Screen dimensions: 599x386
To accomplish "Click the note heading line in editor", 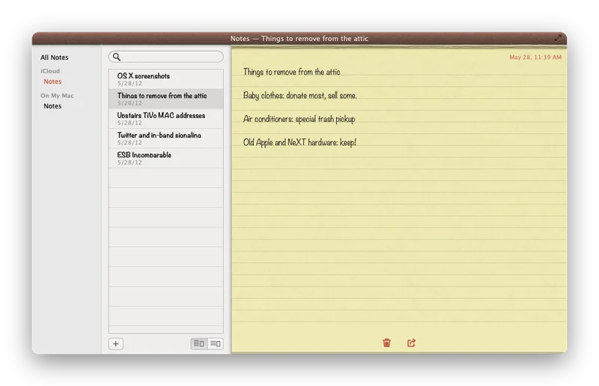I will pyautogui.click(x=291, y=72).
